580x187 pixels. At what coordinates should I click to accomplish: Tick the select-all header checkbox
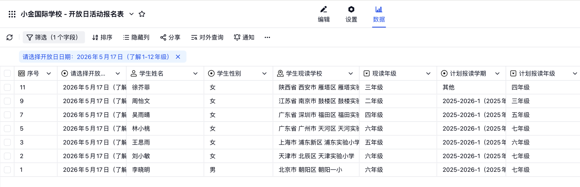point(8,74)
